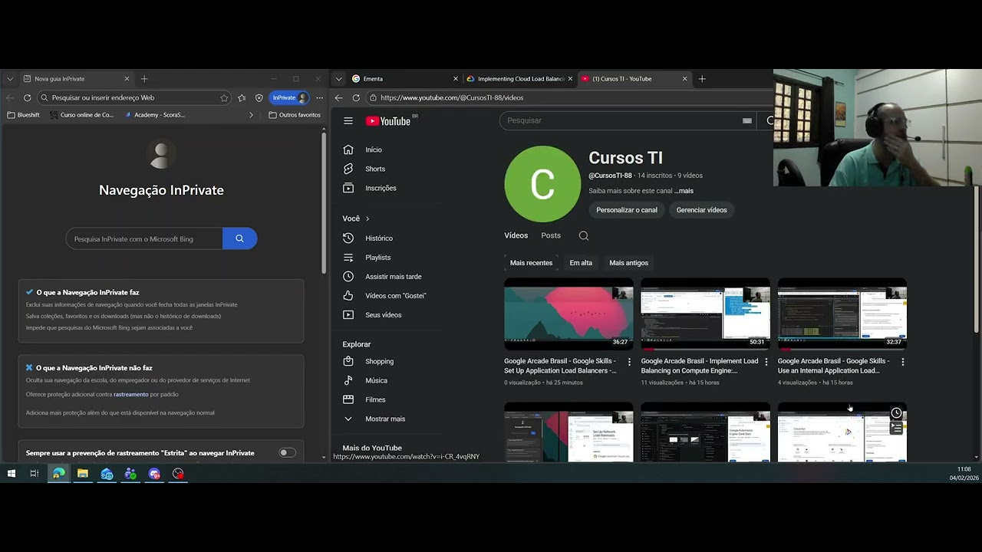This screenshot has width=982, height=552.
Task: Open favorites list in InPrivate window
Action: pyautogui.click(x=242, y=97)
